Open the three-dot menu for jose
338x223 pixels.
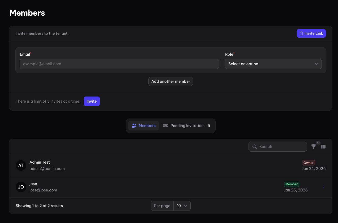[x=323, y=187]
